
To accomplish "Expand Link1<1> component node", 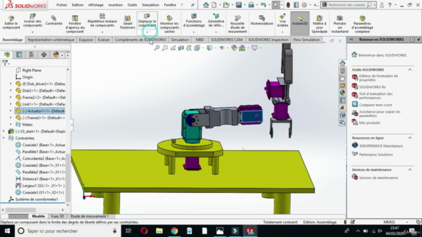I will (x=11, y=104).
